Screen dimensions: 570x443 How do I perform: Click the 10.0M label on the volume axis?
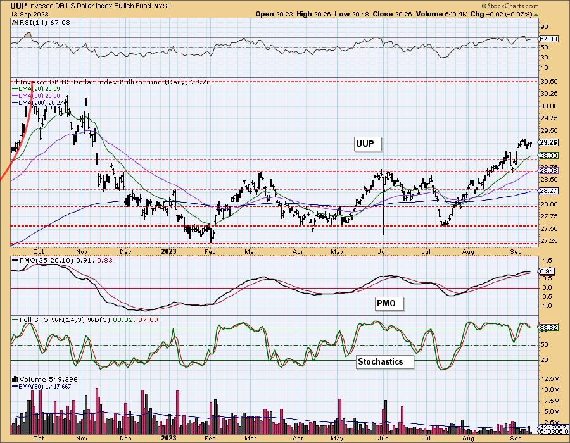(x=550, y=390)
